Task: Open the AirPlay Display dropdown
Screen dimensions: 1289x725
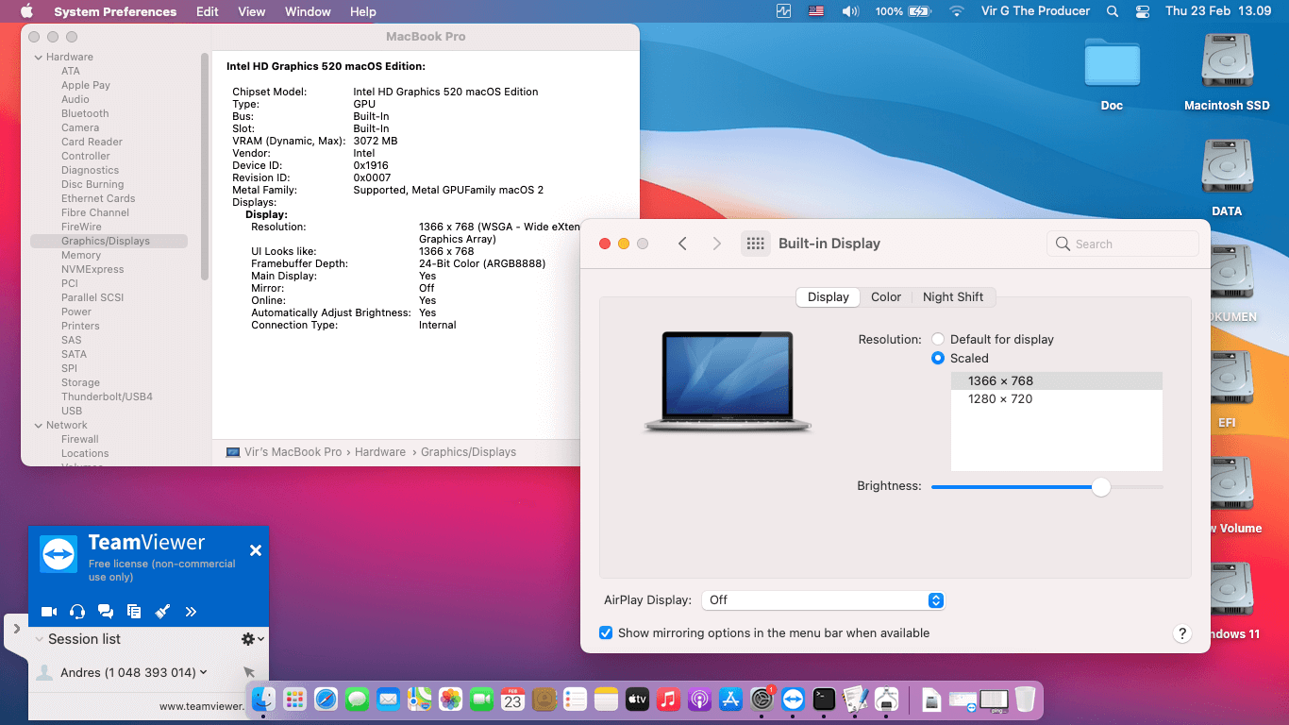Action: [823, 600]
